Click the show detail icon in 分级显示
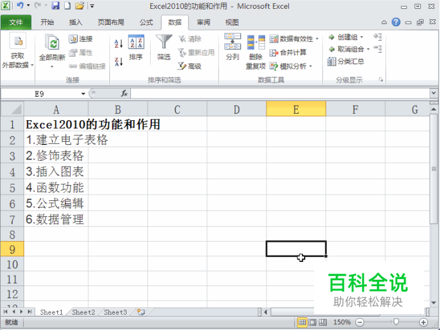 (378, 37)
